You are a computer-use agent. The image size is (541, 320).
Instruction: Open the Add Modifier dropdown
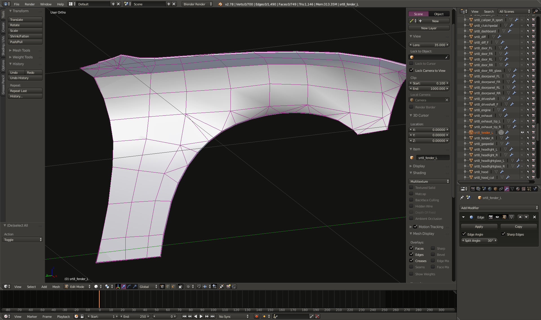point(499,208)
